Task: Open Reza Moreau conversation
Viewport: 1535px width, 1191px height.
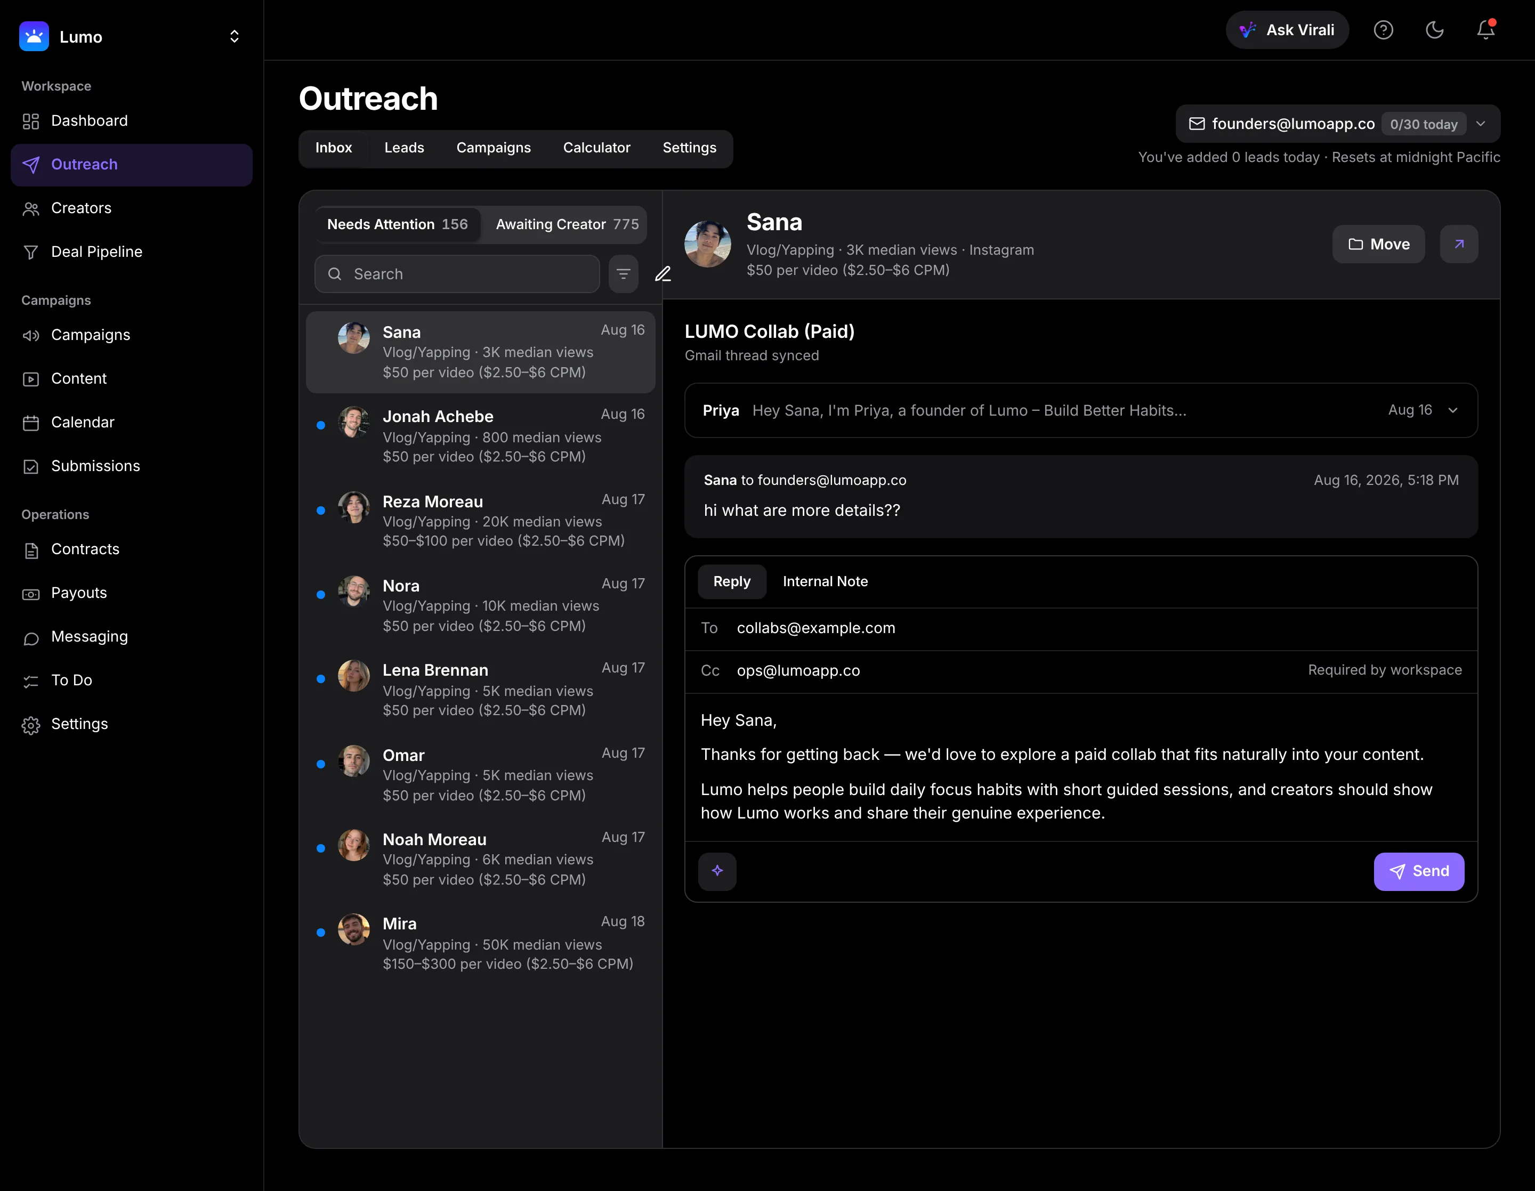Action: [481, 521]
